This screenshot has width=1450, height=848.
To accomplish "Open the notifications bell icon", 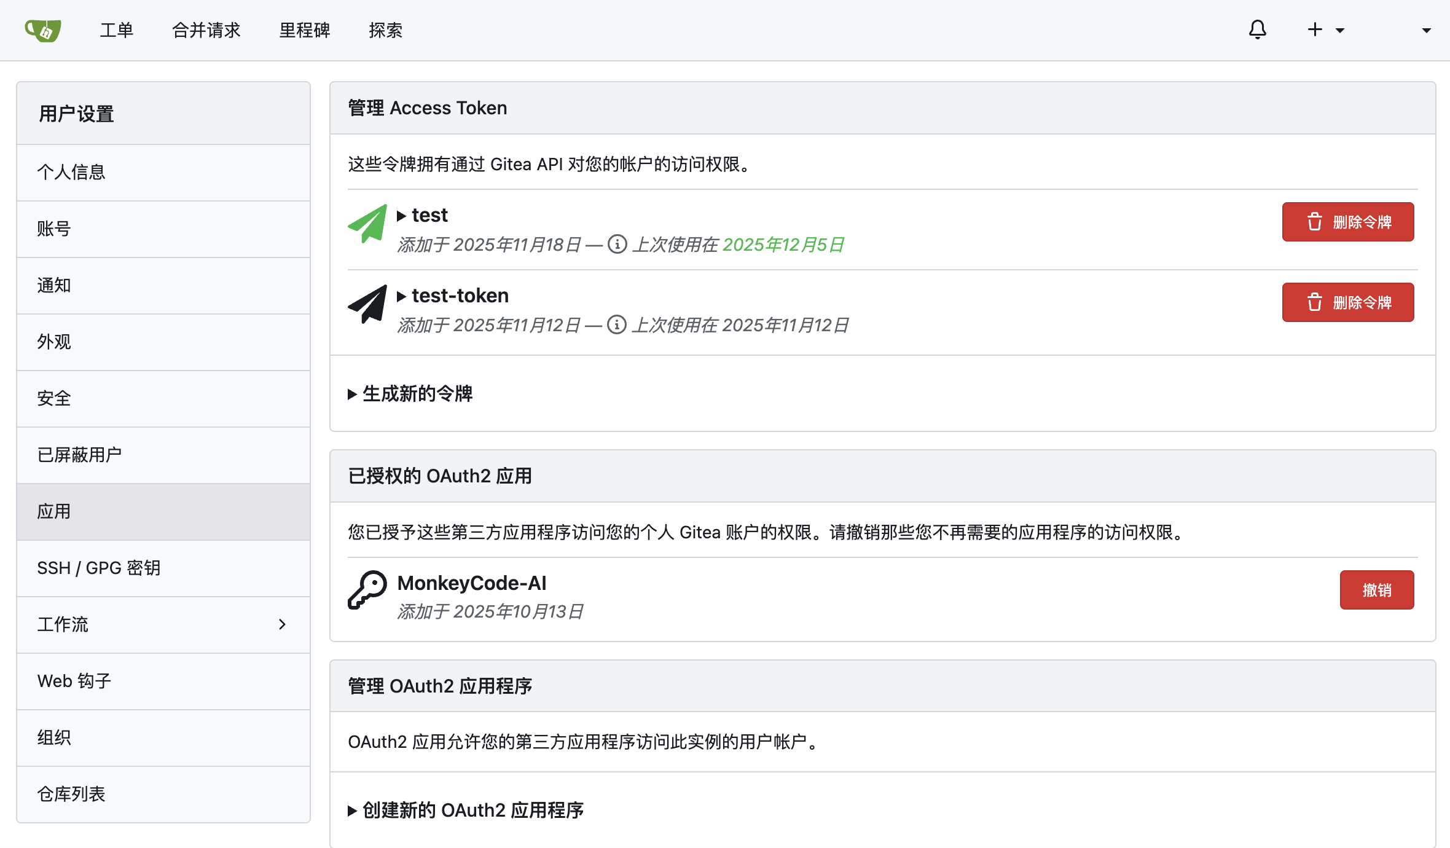I will pos(1257,29).
